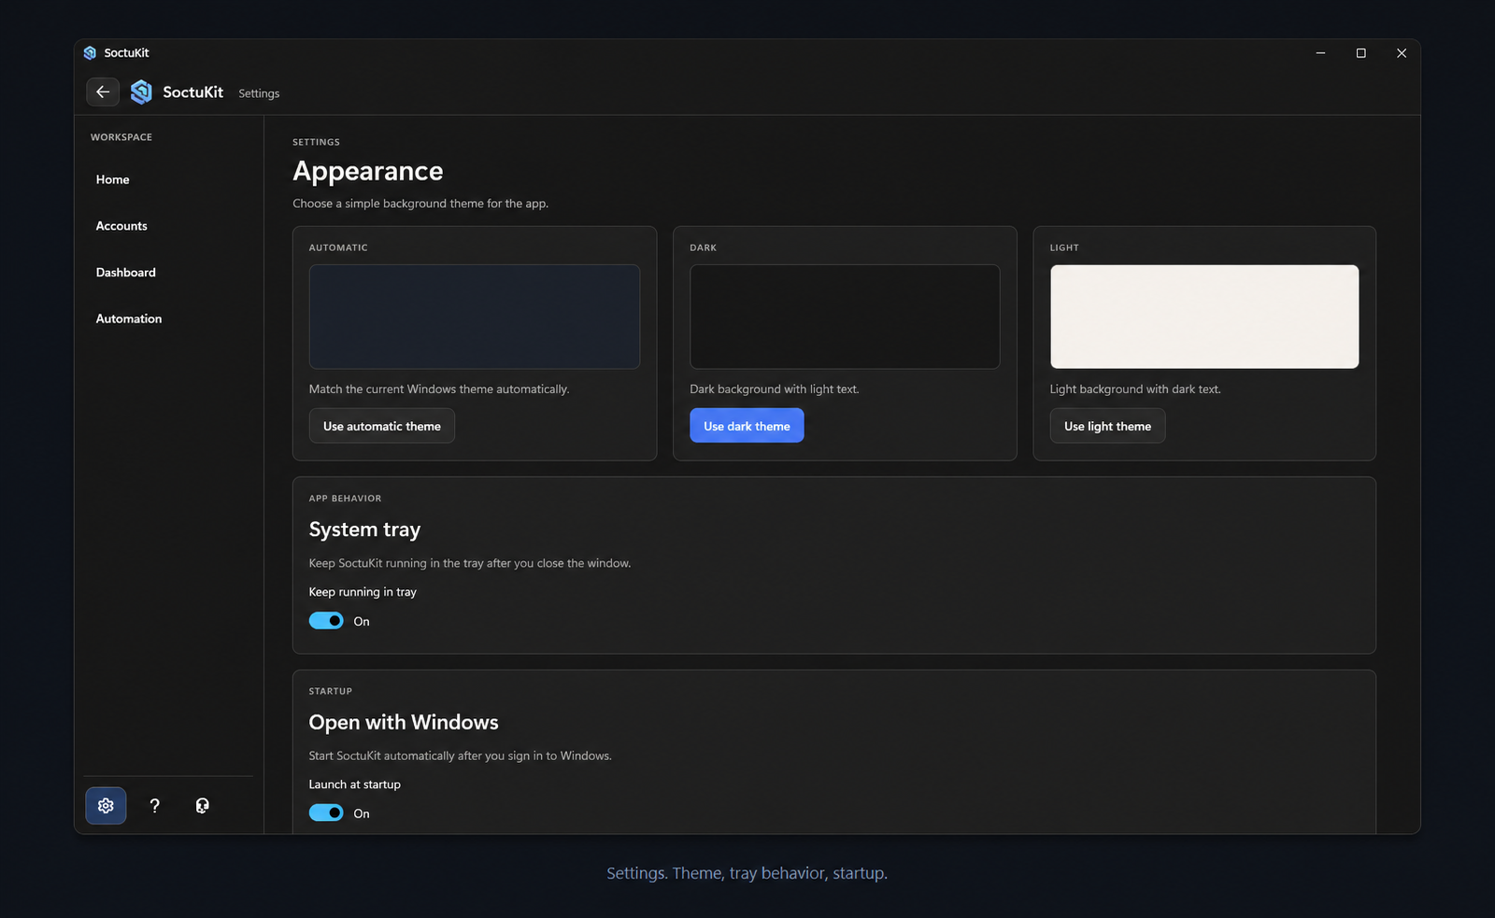Open app settings via the gear icon
The width and height of the screenshot is (1495, 918).
(x=106, y=805)
